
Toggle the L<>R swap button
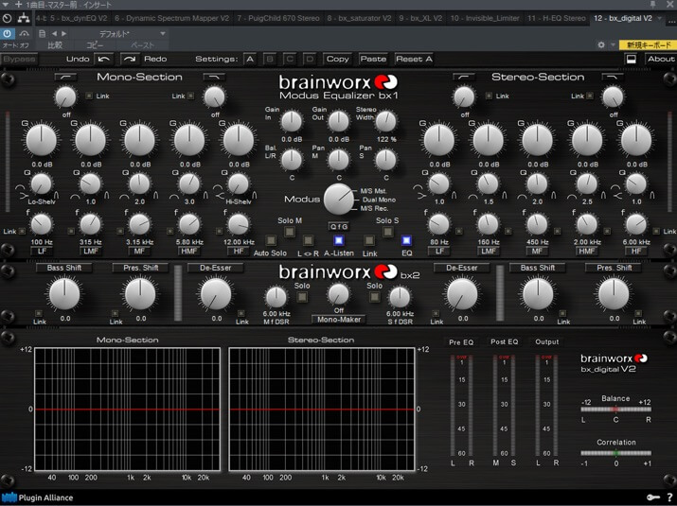coord(308,240)
